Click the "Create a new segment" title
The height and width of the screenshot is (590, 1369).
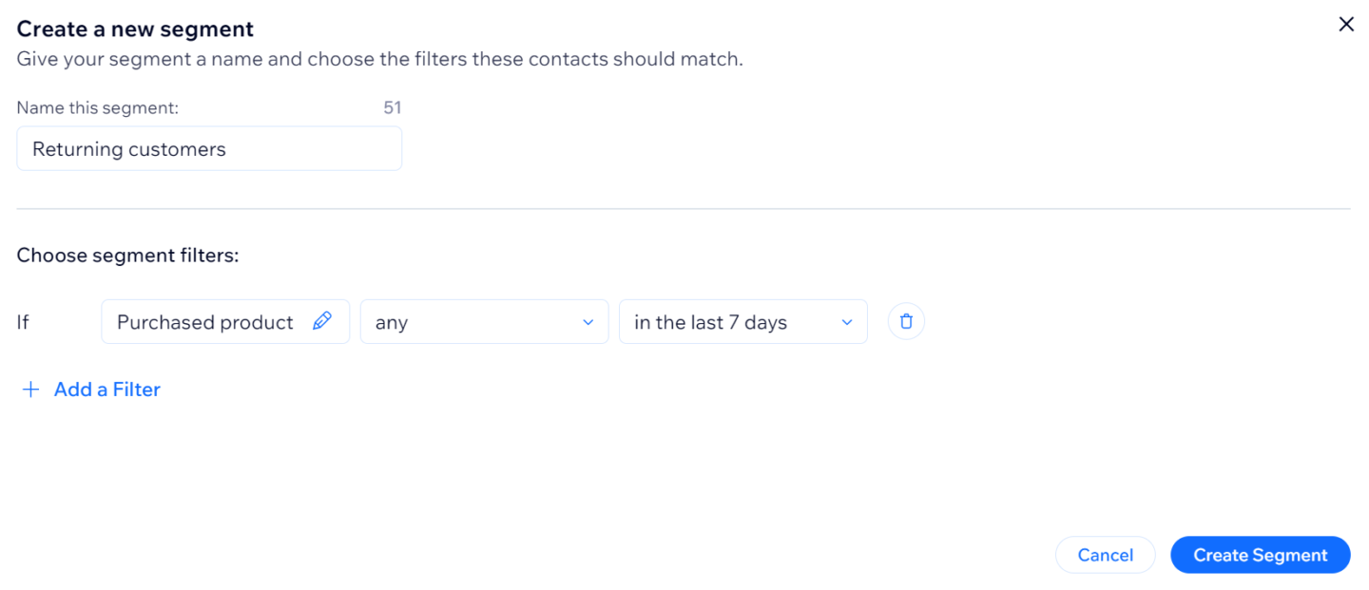135,29
